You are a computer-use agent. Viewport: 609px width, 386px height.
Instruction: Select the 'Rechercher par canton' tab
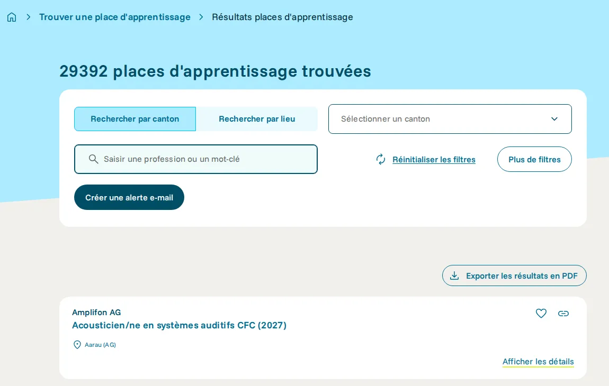[x=135, y=119]
